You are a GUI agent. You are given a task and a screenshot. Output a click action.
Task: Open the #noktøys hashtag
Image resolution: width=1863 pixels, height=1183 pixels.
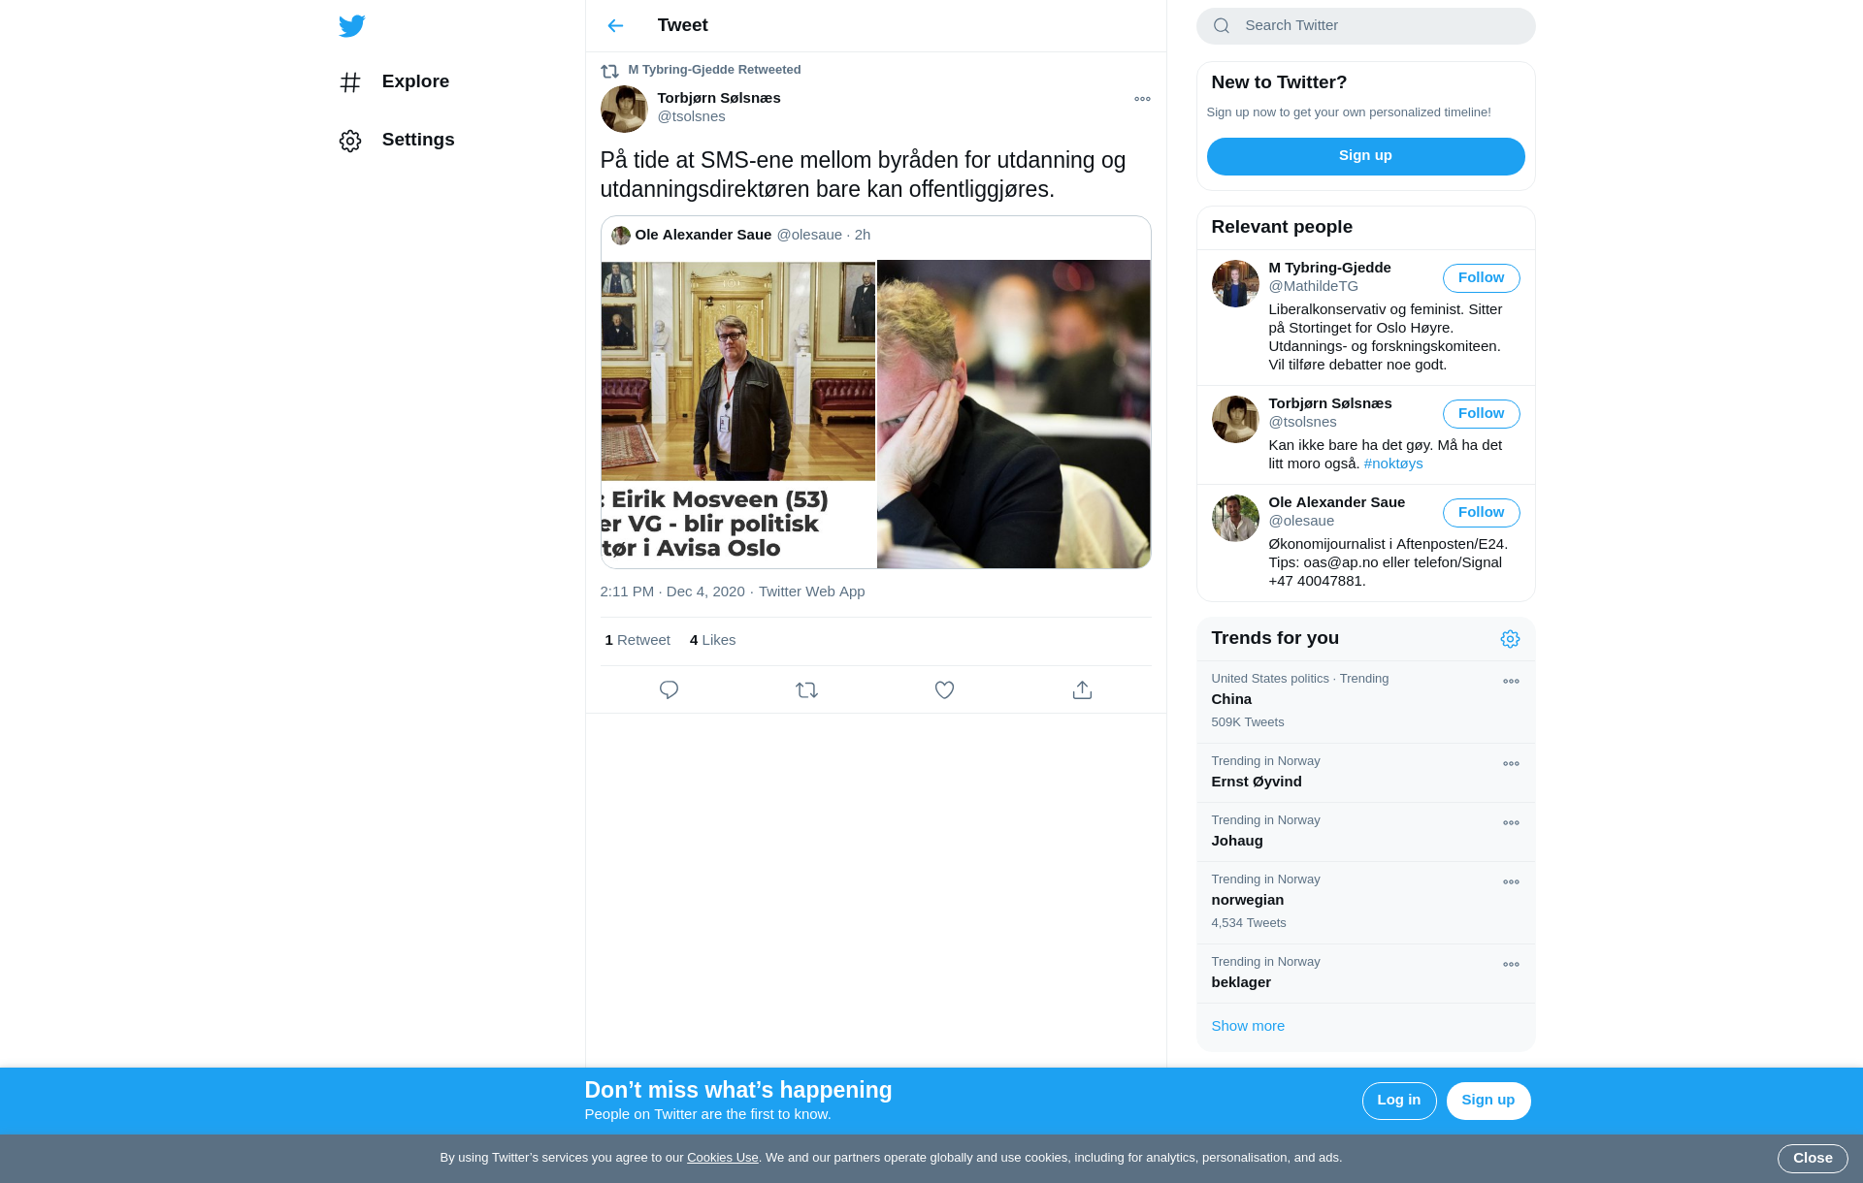[1393, 464]
